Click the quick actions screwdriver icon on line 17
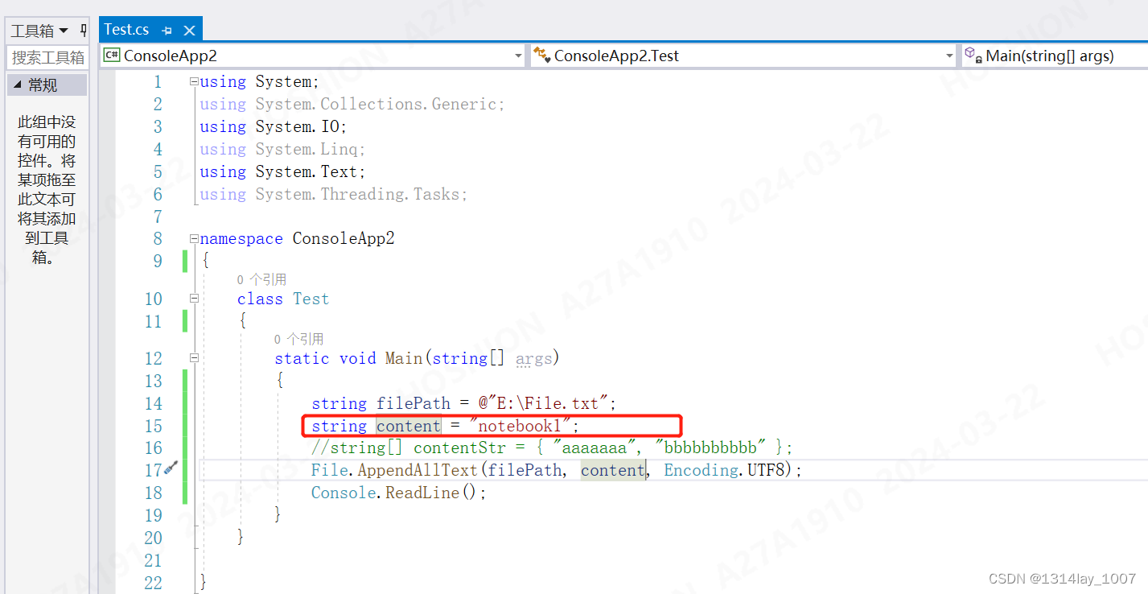Image resolution: width=1148 pixels, height=594 pixels. 170,468
